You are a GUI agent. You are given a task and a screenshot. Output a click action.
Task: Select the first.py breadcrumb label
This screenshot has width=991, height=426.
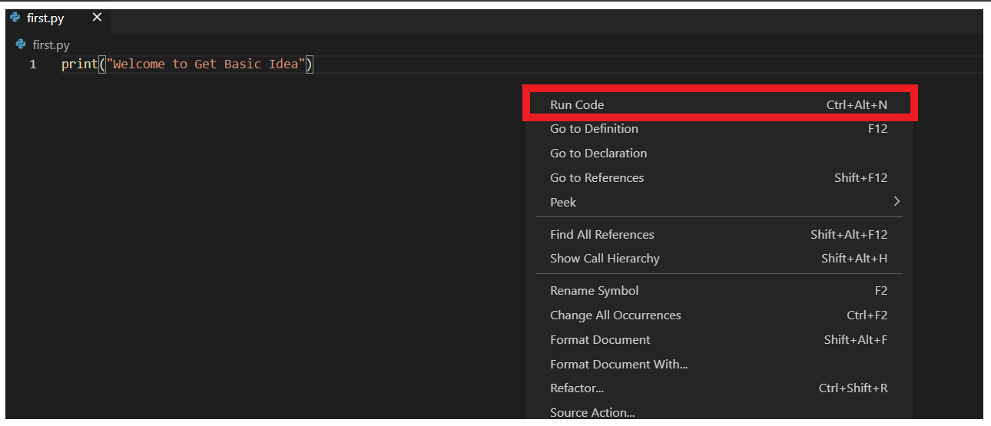coord(51,45)
